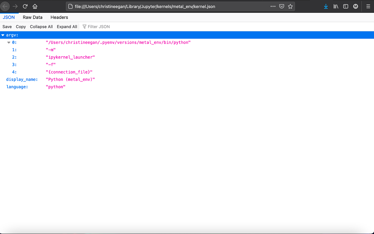Click the "-m" value in row 1

click(51, 50)
